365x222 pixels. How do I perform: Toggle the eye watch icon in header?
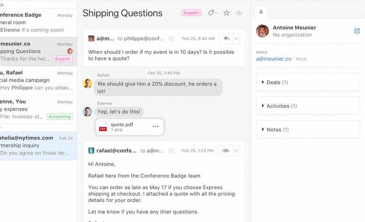[x=239, y=13]
